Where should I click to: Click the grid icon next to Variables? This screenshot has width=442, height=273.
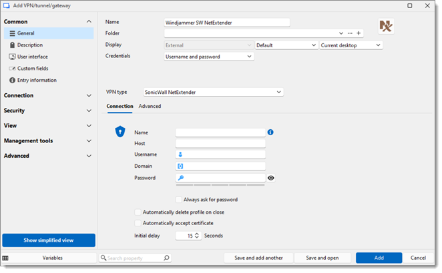(5, 258)
